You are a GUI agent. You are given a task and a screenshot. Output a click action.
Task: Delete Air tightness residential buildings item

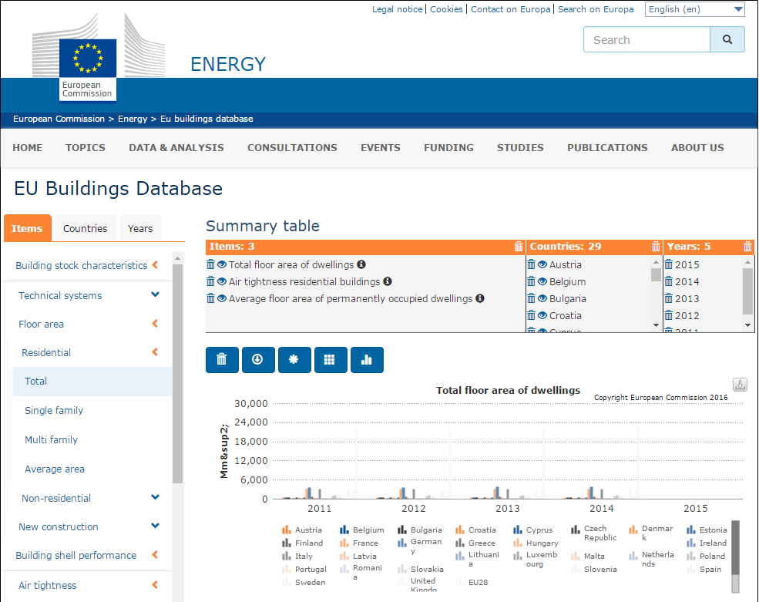[210, 281]
